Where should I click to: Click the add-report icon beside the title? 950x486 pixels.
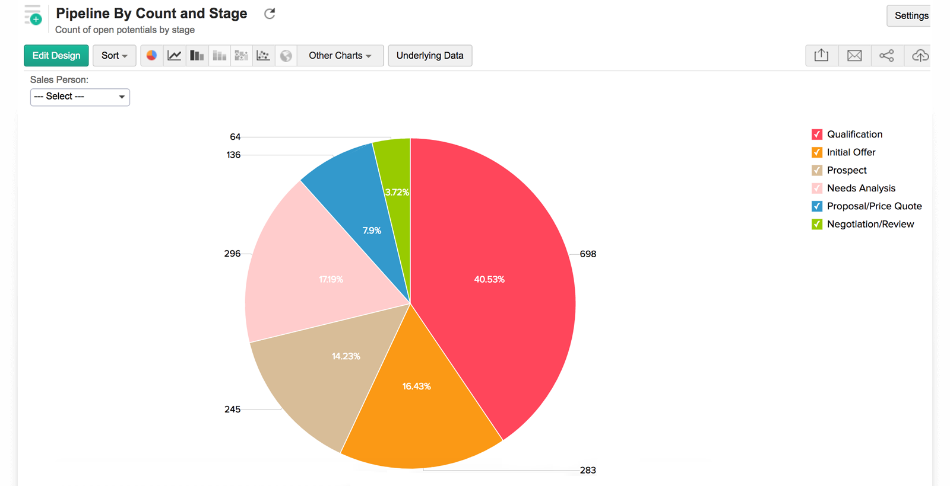(33, 15)
